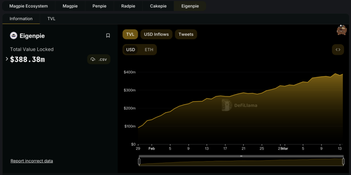Switch chart denomination to USD
The image size is (351, 175).
(131, 50)
